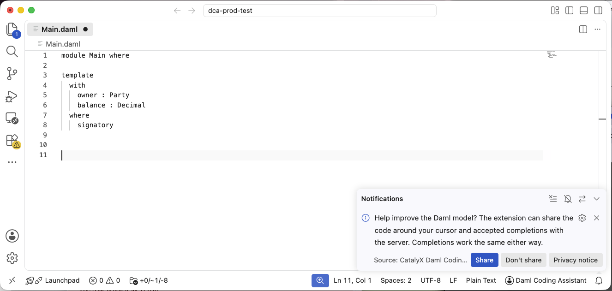Click the dca-prod-test command center field
The height and width of the screenshot is (291, 612).
click(319, 11)
